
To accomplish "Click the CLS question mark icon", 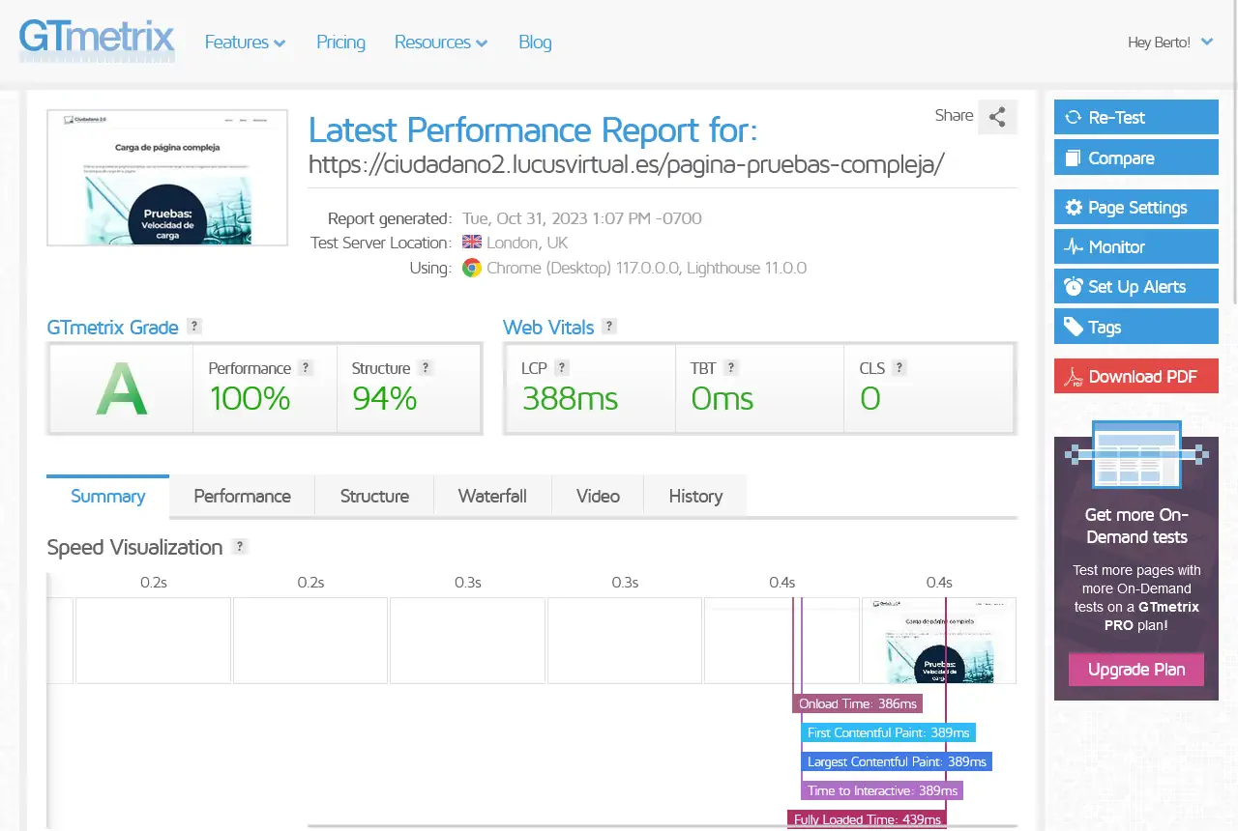I will [x=899, y=368].
